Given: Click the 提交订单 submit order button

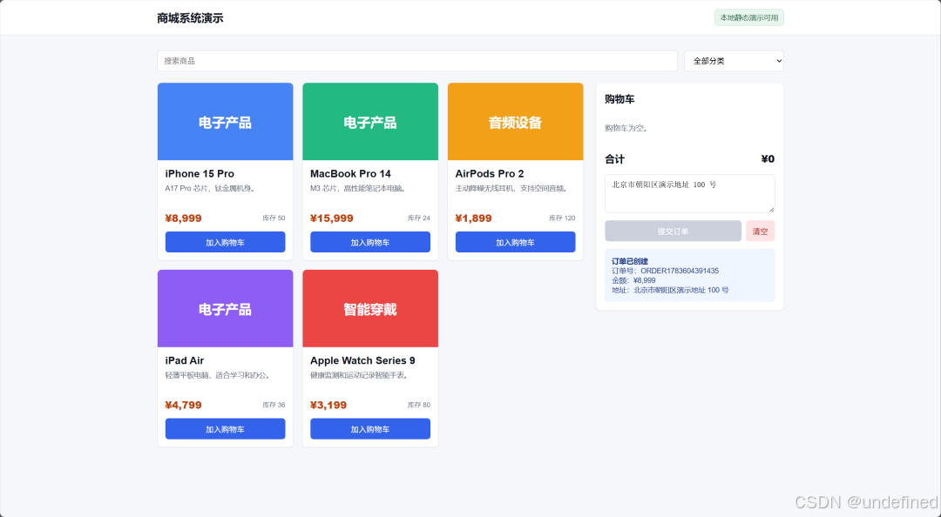Looking at the screenshot, I should (x=674, y=231).
